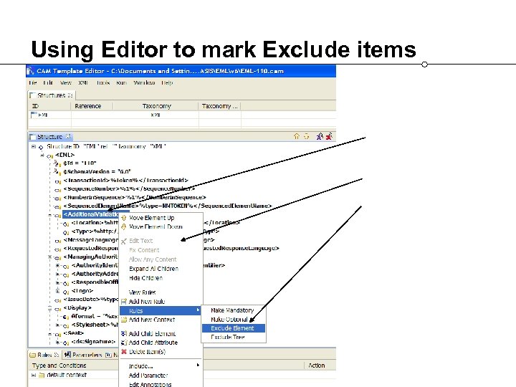Select the @SchemaVersion = "6.0" attribute row
The image size is (516, 387).
pos(97,171)
